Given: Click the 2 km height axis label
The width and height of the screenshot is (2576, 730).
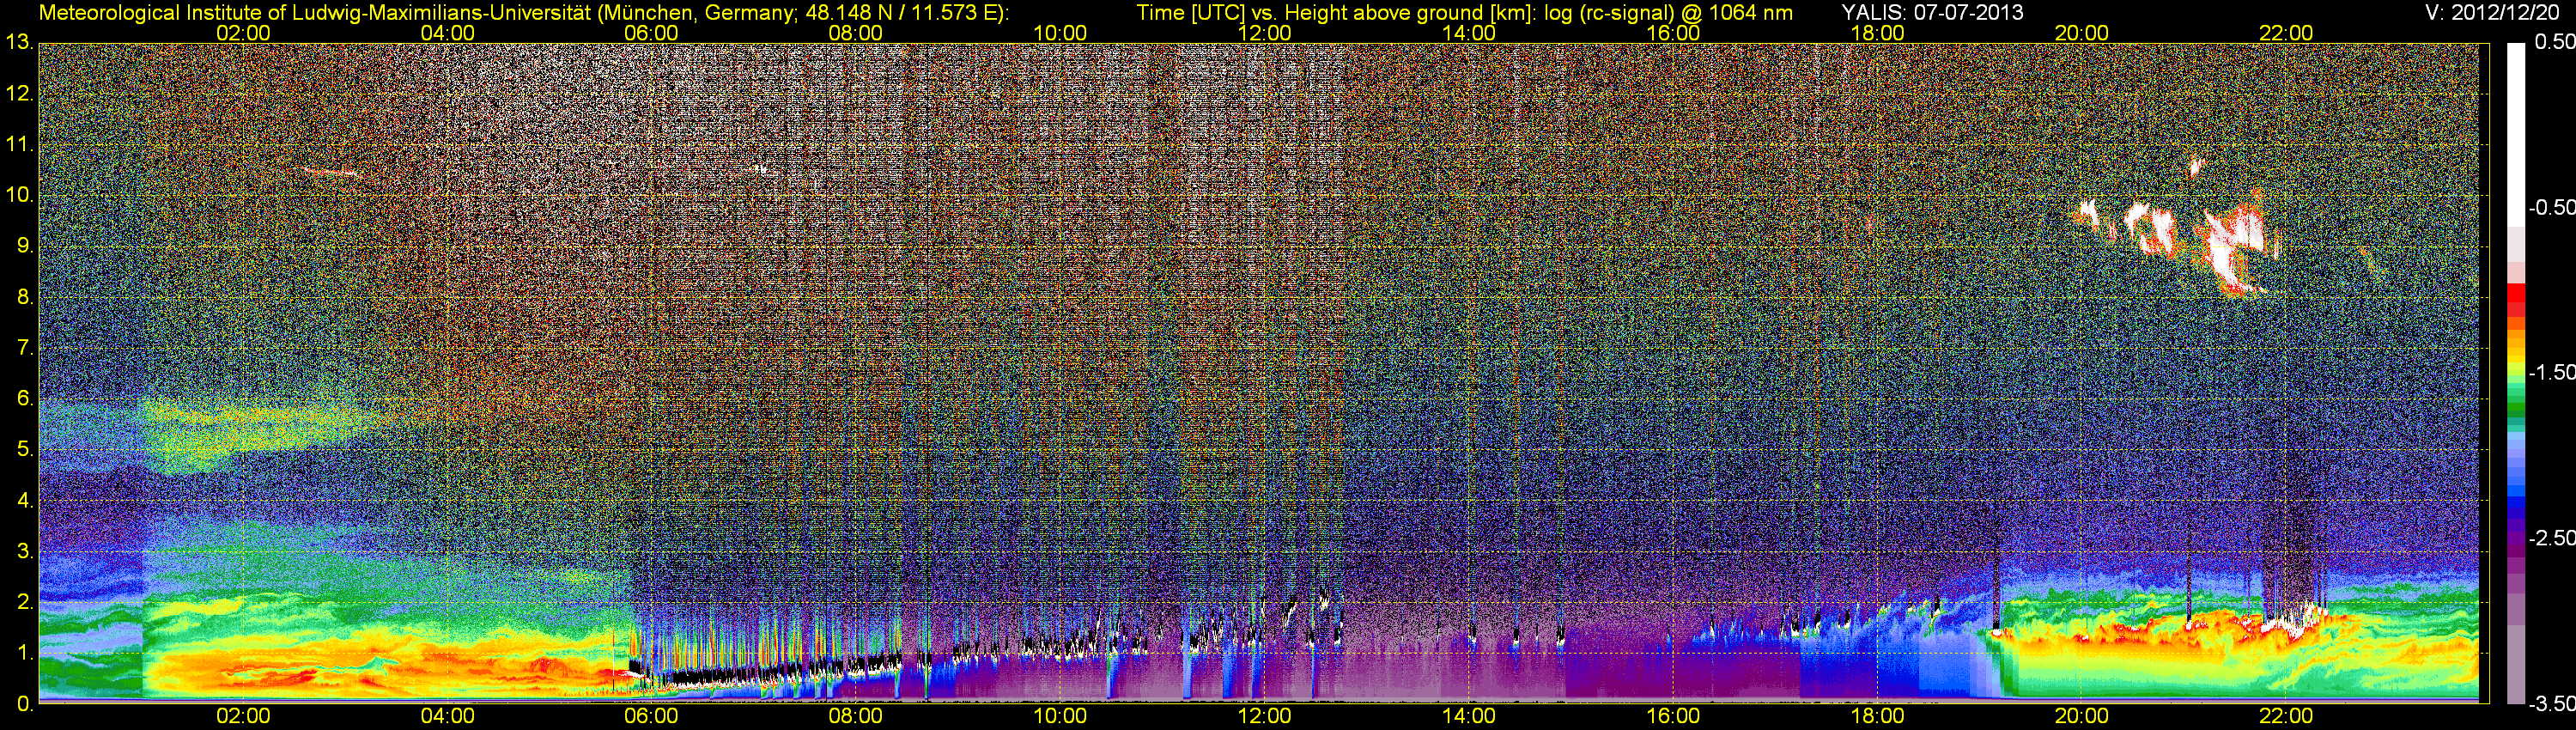Looking at the screenshot, I should point(24,602).
